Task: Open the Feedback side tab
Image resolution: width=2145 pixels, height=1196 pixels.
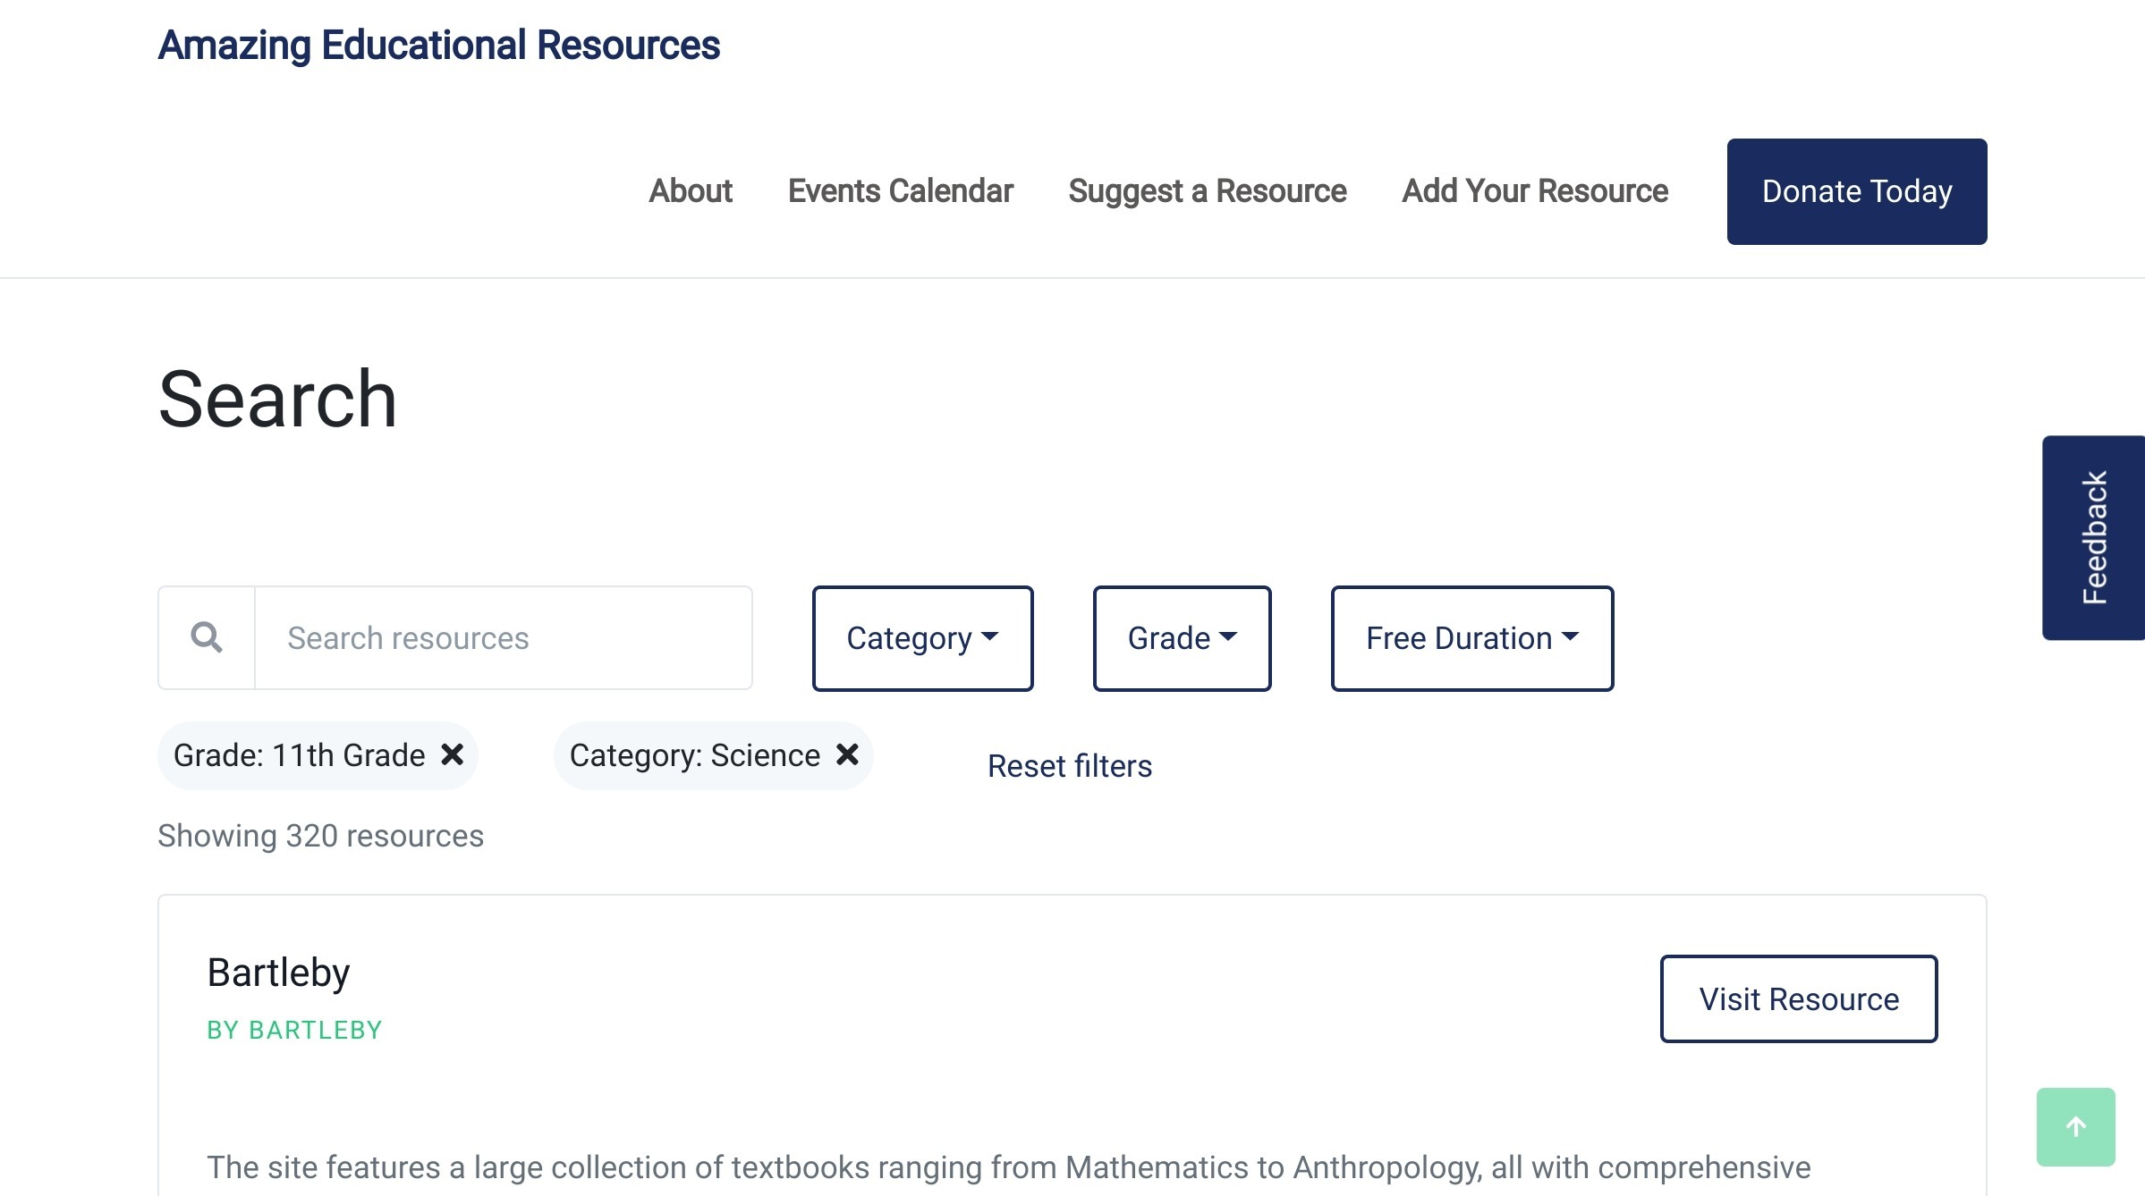Action: 2093,536
